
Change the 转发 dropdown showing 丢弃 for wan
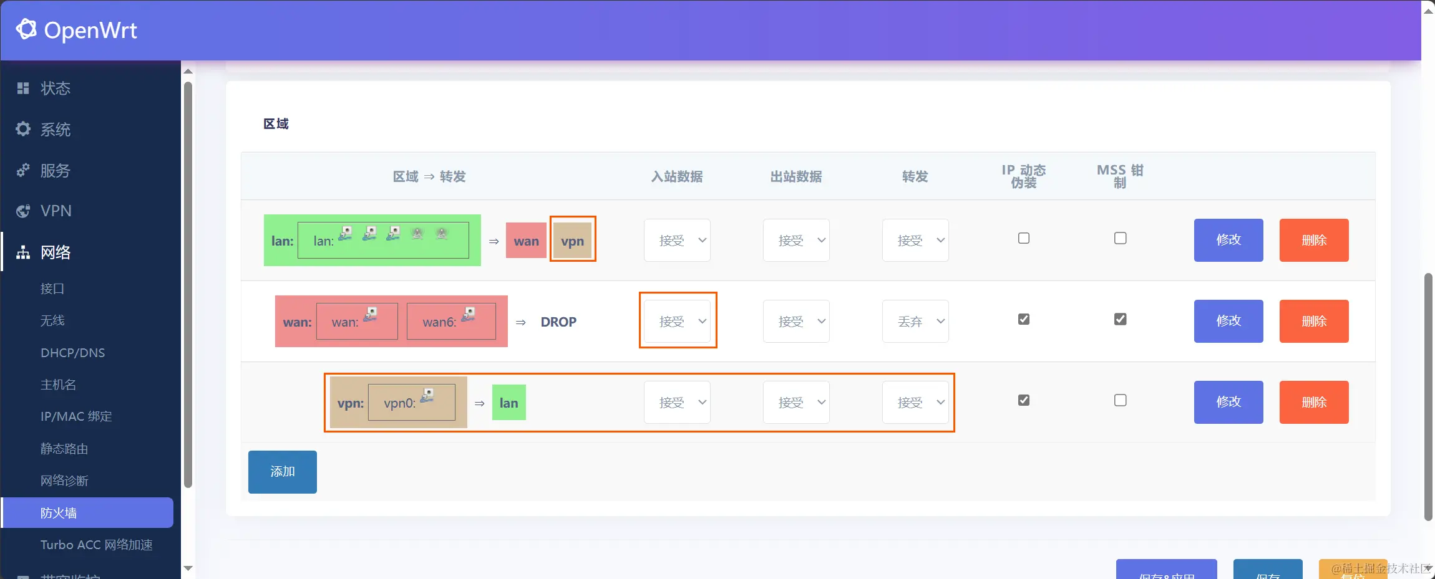pyautogui.click(x=915, y=321)
